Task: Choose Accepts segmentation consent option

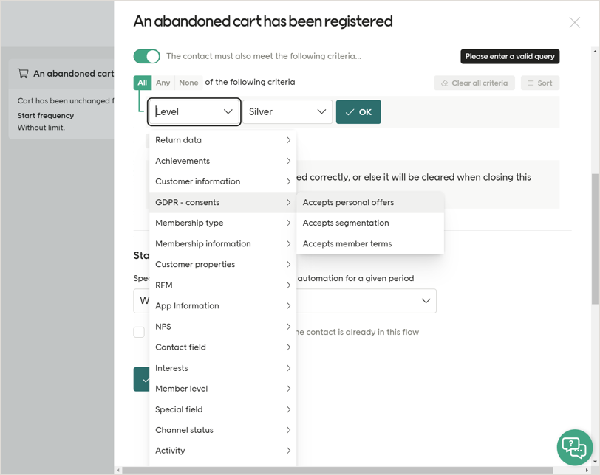Action: point(346,223)
